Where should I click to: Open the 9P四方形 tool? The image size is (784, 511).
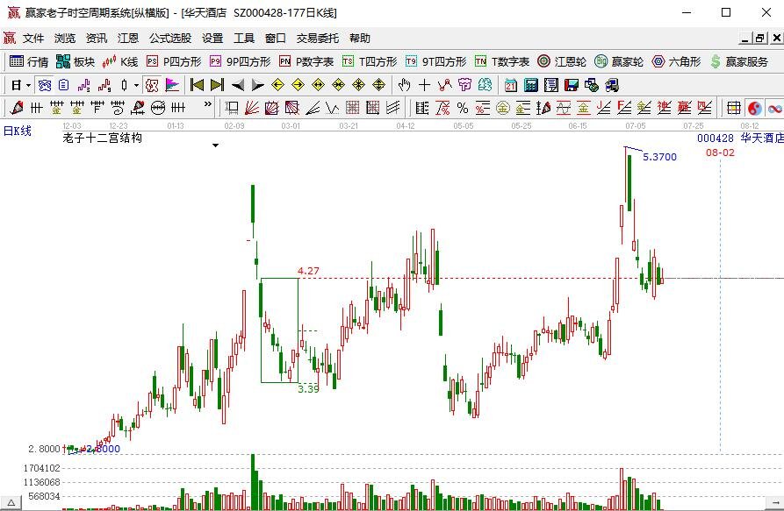pyautogui.click(x=240, y=61)
